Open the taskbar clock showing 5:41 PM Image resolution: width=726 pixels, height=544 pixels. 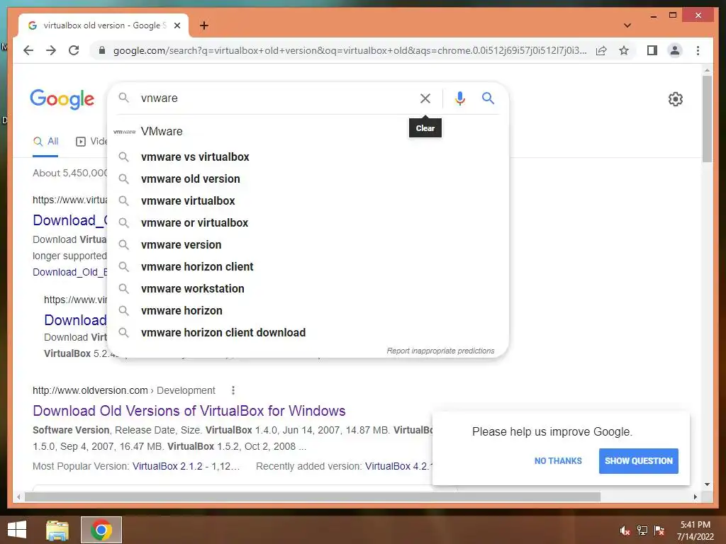click(x=695, y=531)
